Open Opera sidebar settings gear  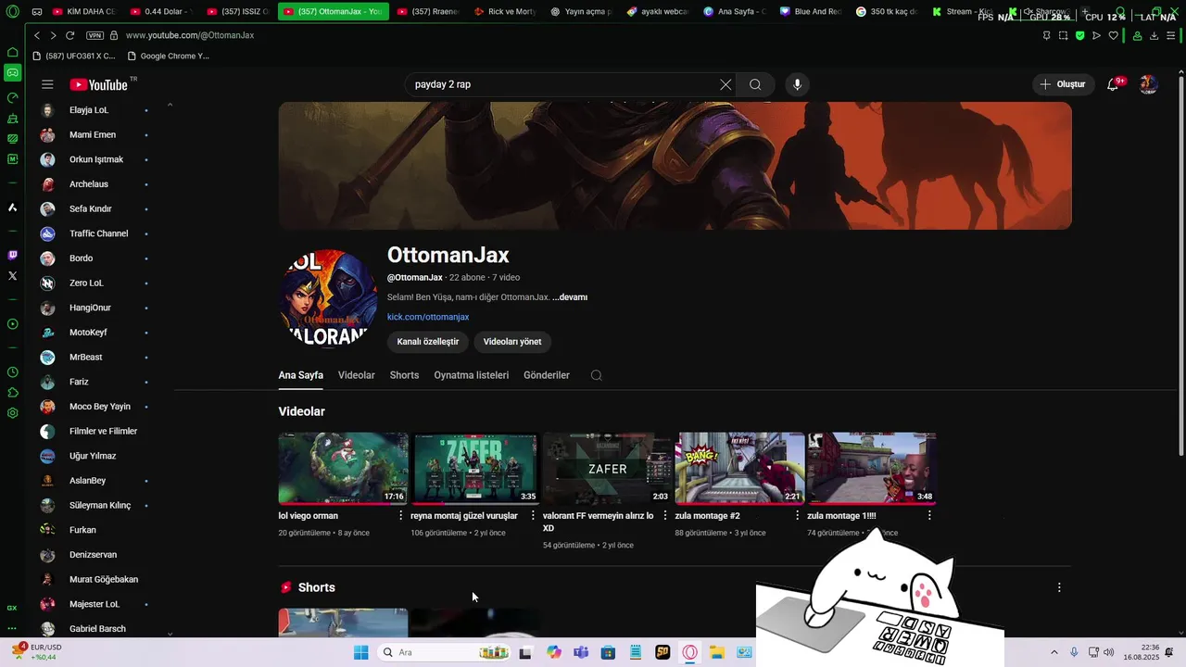tap(12, 413)
